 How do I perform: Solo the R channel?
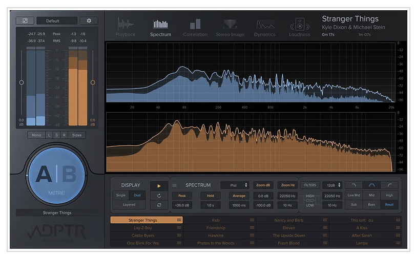coord(64,135)
